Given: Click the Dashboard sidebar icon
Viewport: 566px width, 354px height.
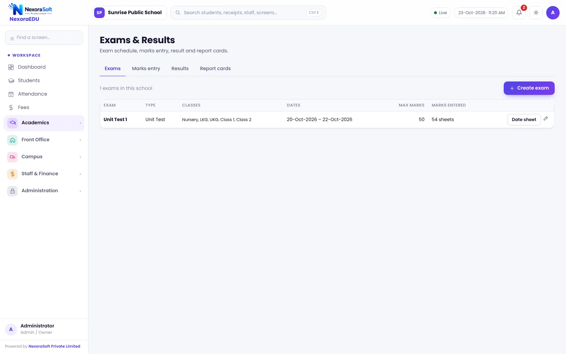Looking at the screenshot, I should coord(11,67).
